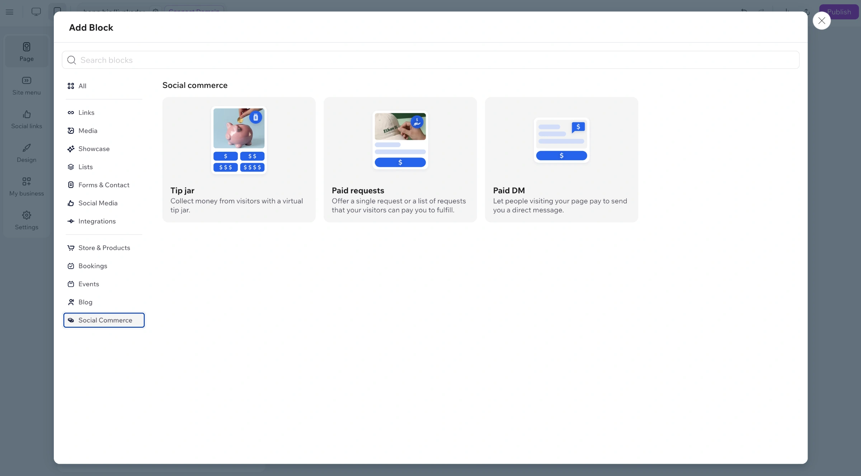Click the search magnifier icon
The width and height of the screenshot is (861, 476).
click(x=72, y=60)
